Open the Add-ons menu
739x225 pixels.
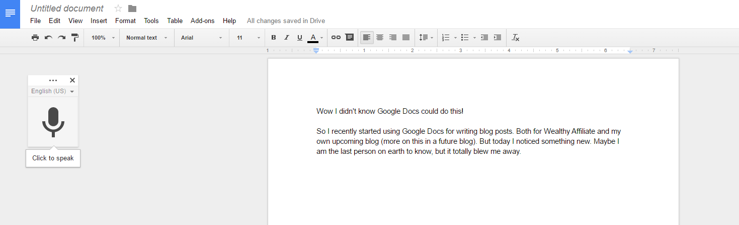coord(202,21)
